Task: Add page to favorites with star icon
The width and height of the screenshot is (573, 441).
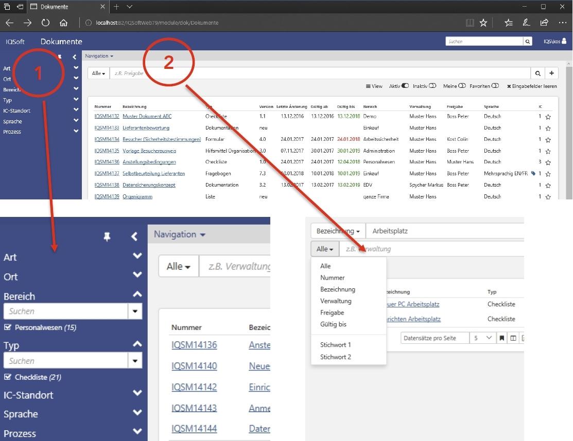Action: [x=483, y=23]
